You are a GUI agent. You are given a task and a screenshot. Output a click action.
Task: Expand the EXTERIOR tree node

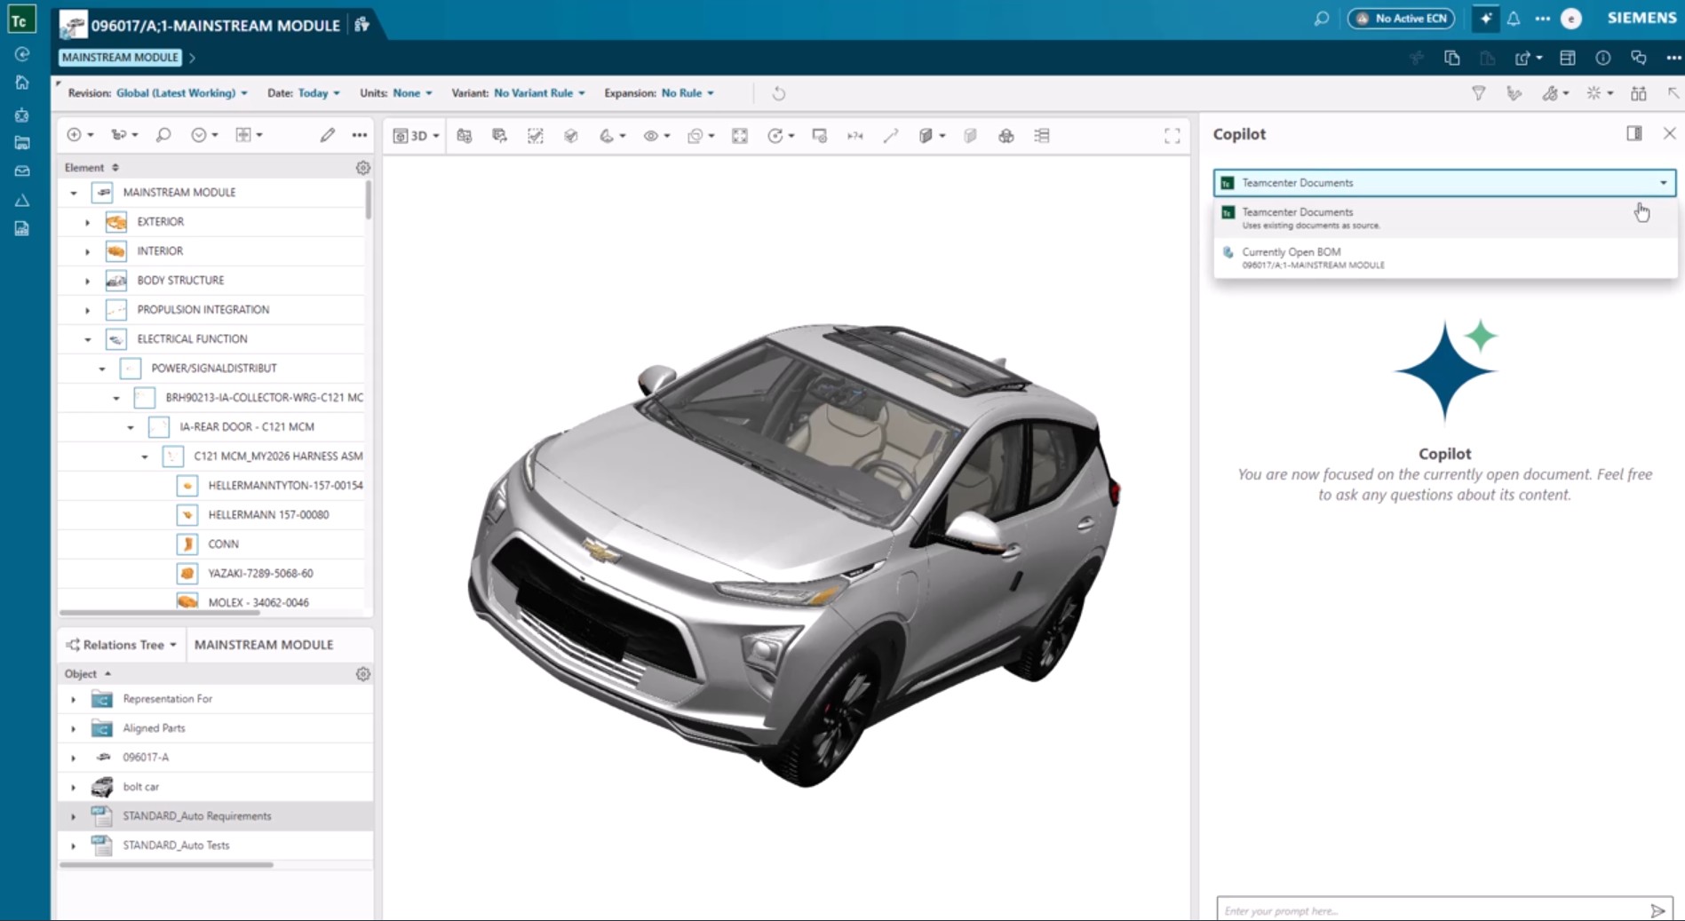coord(87,222)
